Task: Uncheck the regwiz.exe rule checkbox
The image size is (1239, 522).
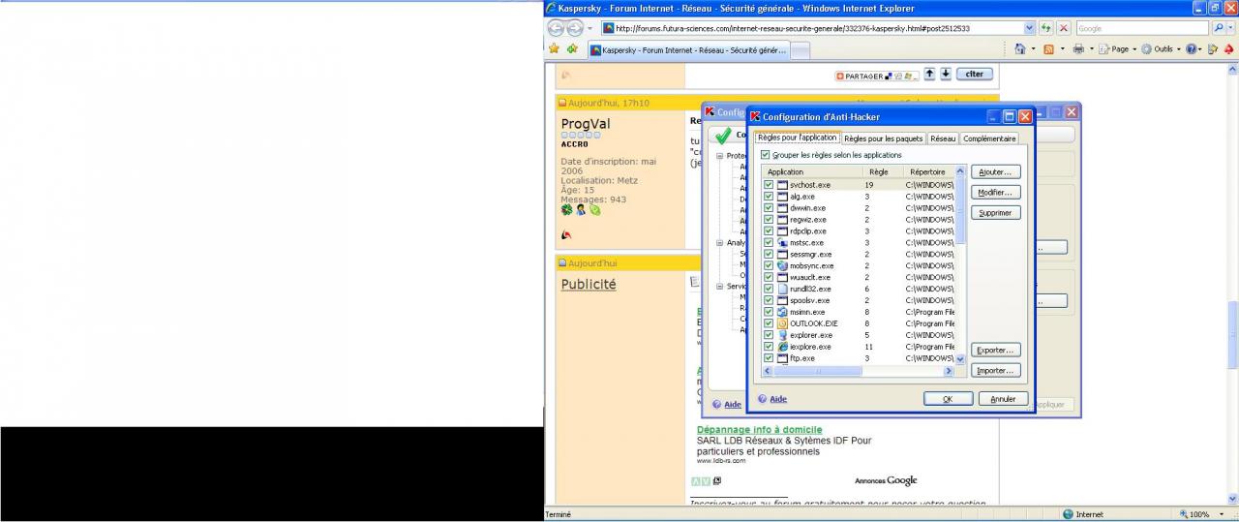Action: [x=769, y=219]
